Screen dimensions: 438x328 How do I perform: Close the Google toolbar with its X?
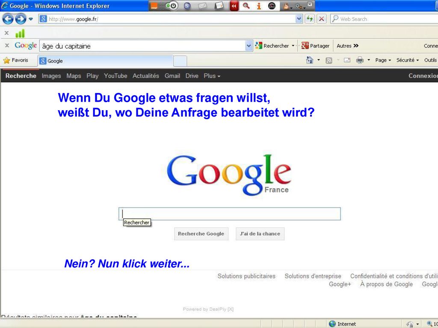[x=7, y=45]
